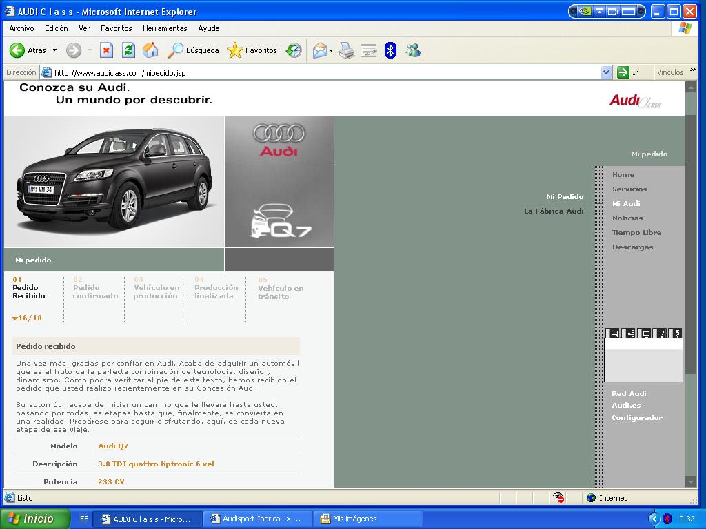This screenshot has height=529, width=706.
Task: Open the Noticias navigation link
Action: coord(627,218)
